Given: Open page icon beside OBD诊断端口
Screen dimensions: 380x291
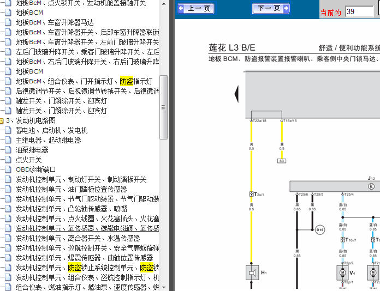Looking at the screenshot, I should [8, 169].
